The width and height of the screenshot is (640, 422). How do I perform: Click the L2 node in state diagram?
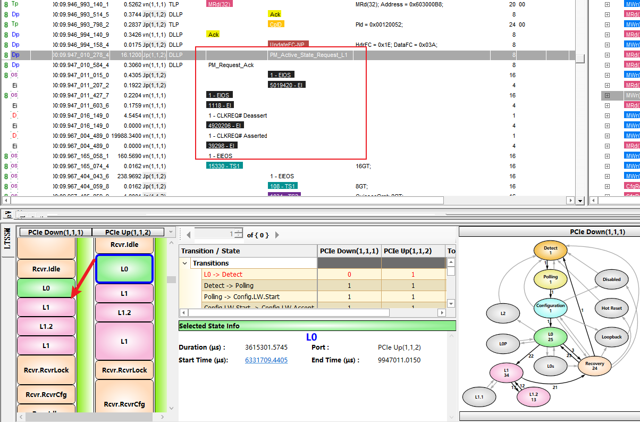503,313
